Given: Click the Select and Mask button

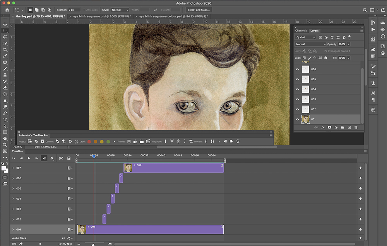Looking at the screenshot, I should (x=199, y=10).
